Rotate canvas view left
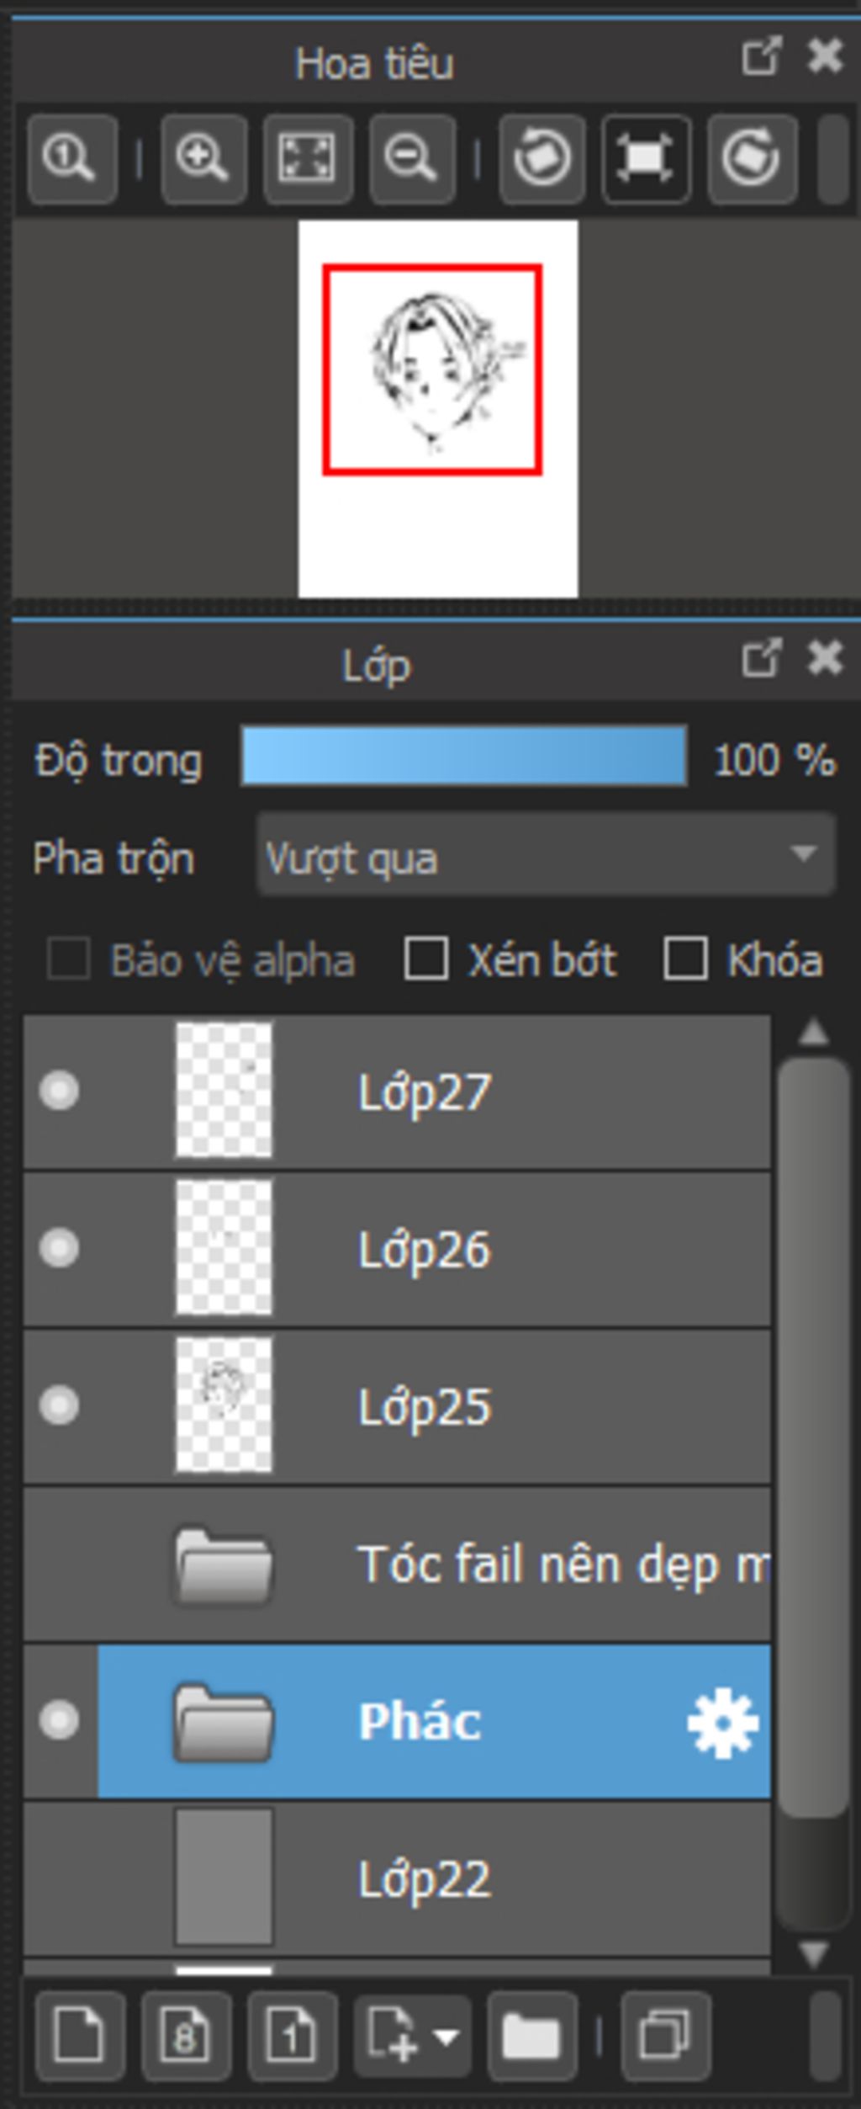861x2109 pixels. [542, 159]
